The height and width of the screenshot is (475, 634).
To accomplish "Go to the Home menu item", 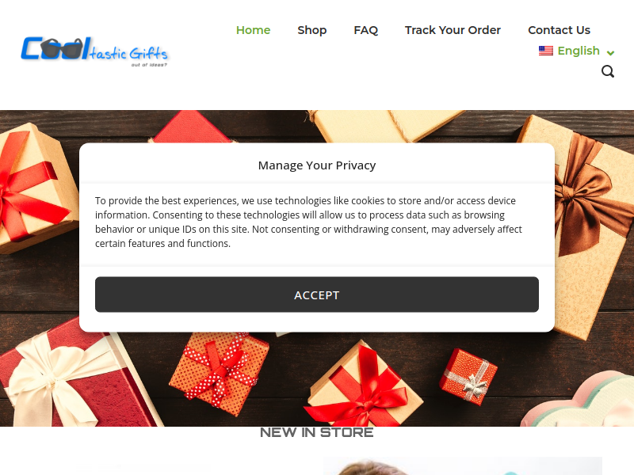I will pyautogui.click(x=253, y=30).
